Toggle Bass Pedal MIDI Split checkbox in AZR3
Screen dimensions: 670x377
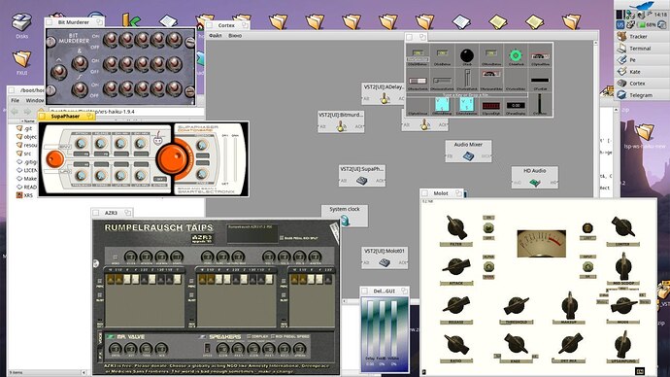pos(281,238)
